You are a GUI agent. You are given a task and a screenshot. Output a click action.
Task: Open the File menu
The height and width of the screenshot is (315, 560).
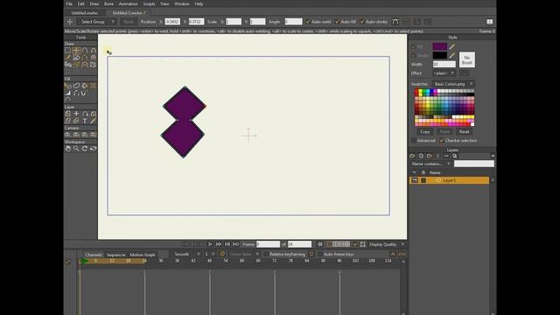69,3
